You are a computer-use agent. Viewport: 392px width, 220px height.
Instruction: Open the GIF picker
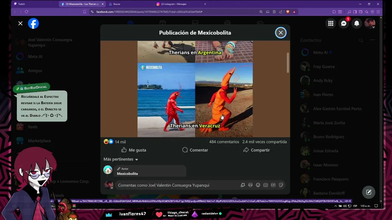click(273, 185)
